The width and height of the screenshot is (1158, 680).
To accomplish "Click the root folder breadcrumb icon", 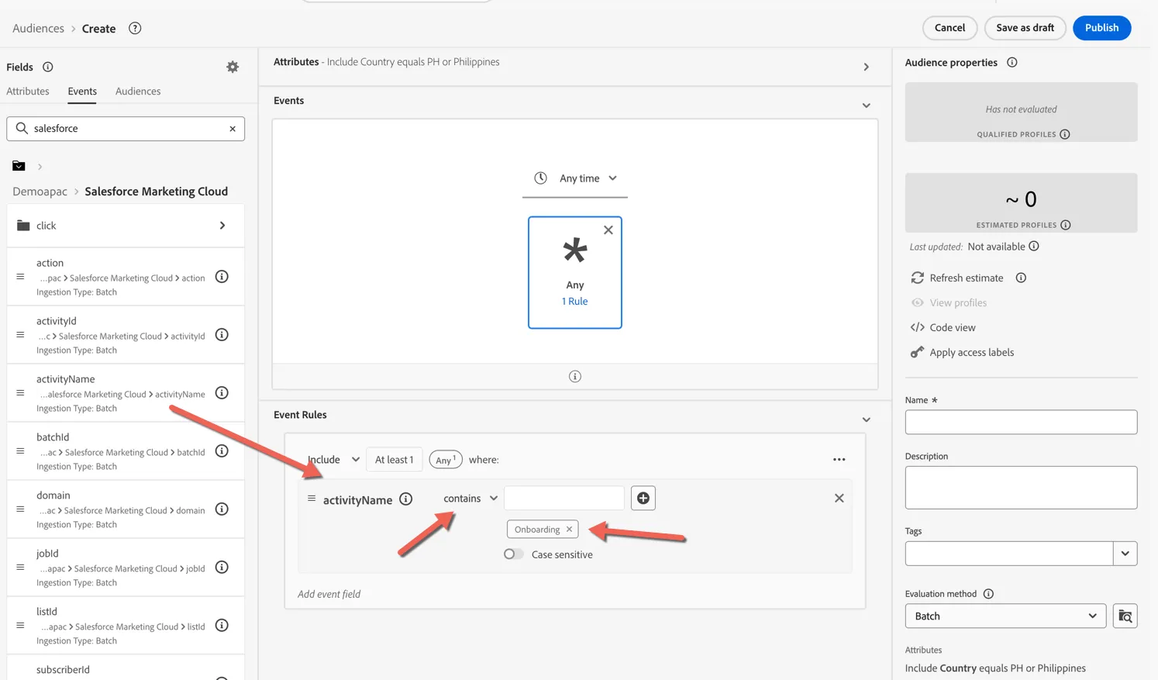I will coord(19,166).
